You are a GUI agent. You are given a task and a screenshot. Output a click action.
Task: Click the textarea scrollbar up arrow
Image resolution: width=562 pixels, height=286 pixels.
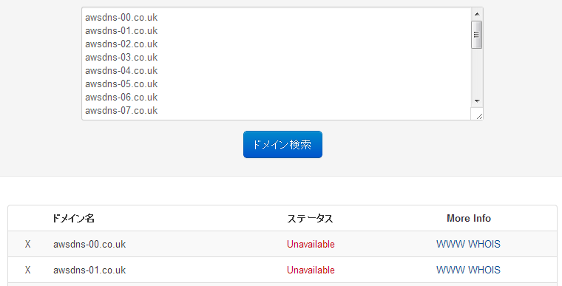point(477,14)
